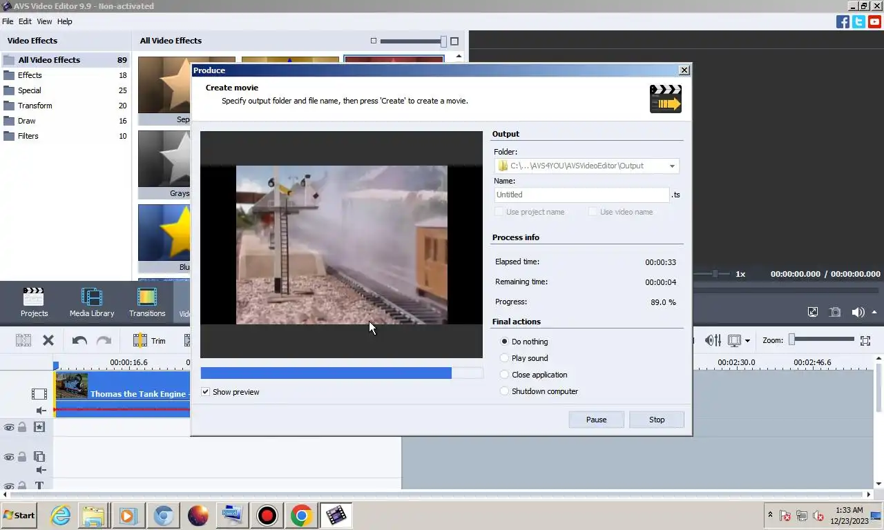Open the taskbar file explorer folder

pyautogui.click(x=93, y=515)
